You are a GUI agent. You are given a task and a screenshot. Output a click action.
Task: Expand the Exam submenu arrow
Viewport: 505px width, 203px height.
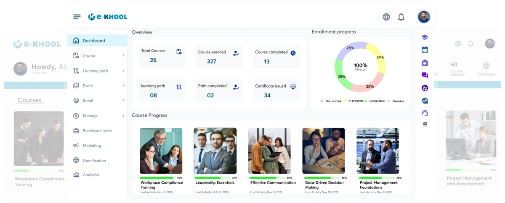click(x=123, y=86)
